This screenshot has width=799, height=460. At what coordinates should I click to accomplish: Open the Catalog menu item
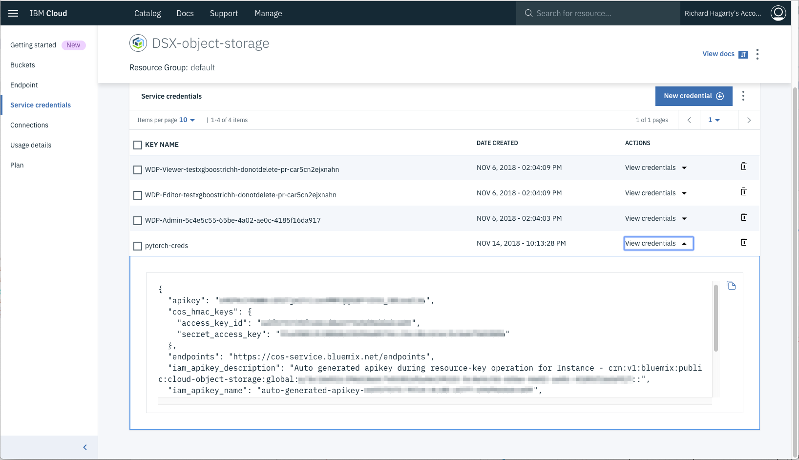[x=147, y=13]
